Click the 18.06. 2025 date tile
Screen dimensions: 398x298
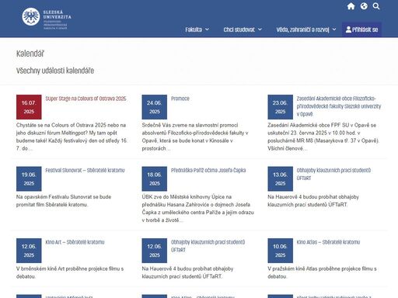(155, 178)
